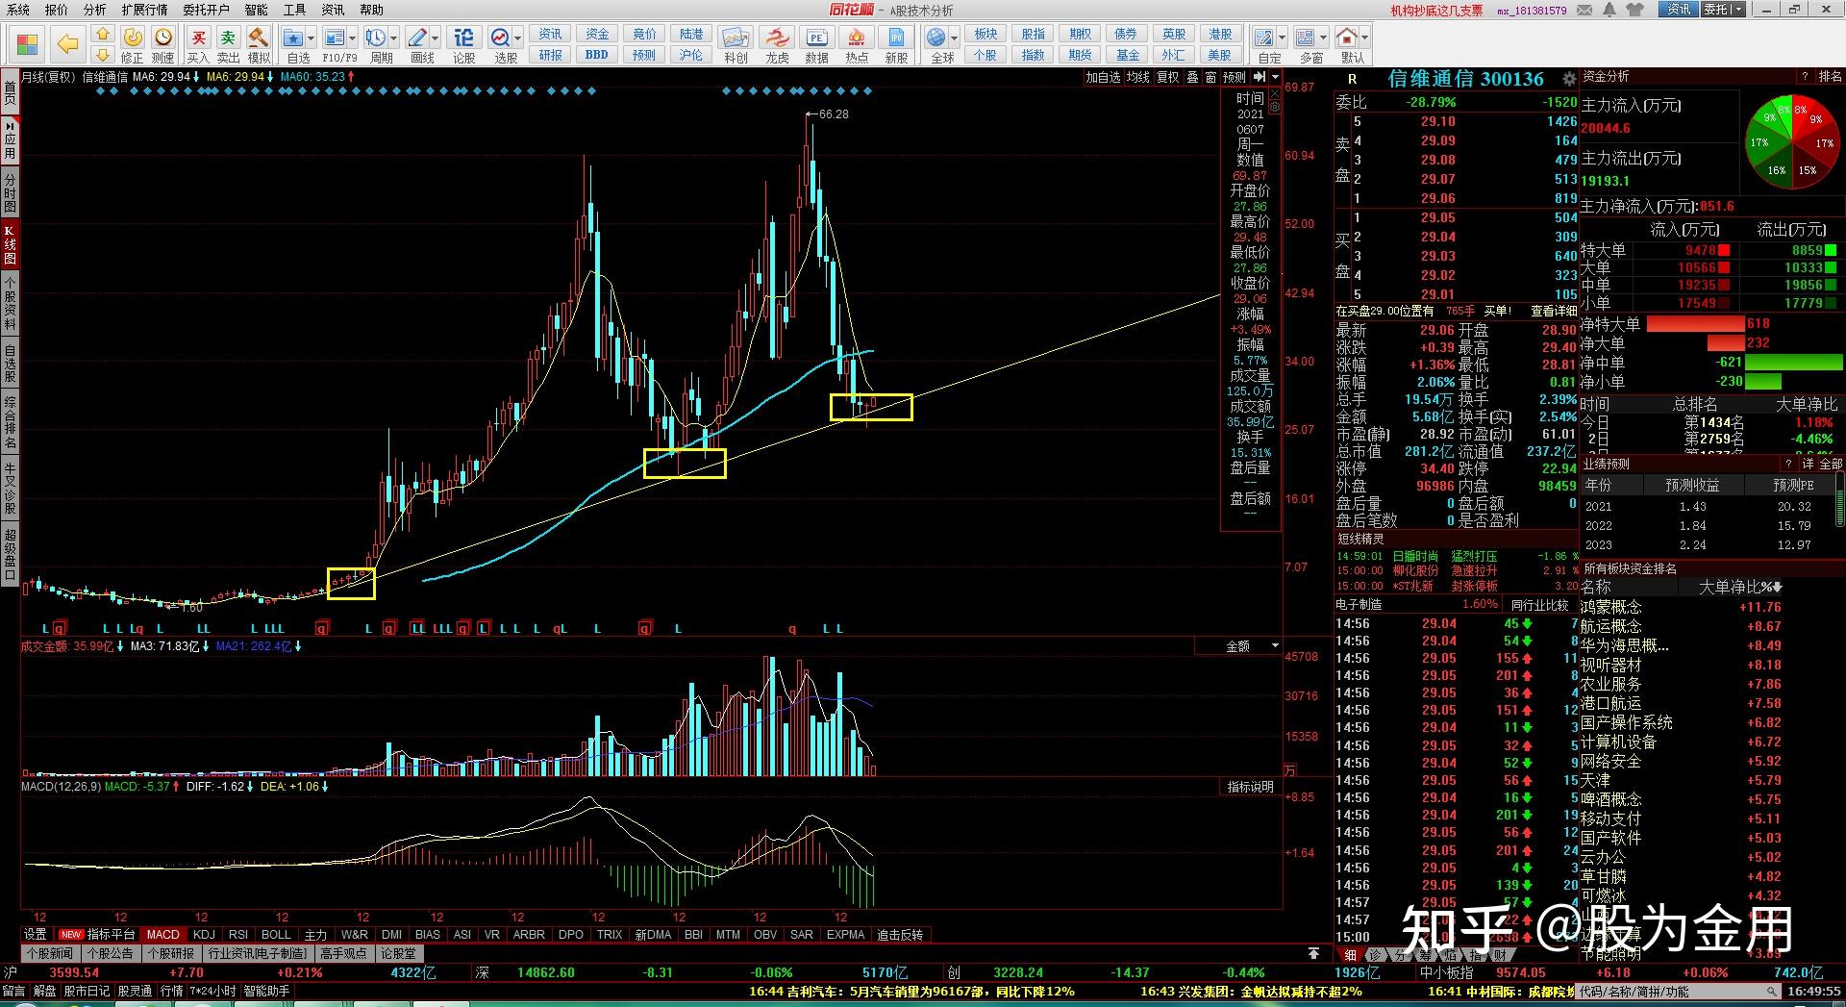Viewport: 1846px width, 1007px height.
Task: Click the red-green capital flow pie chart
Action: [x=1792, y=141]
